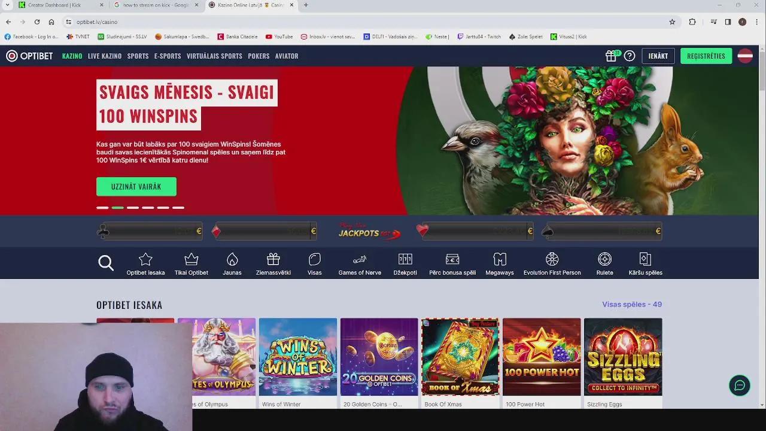This screenshot has height=431, width=766.
Task: Click the Latvian flag language icon
Action: click(745, 56)
